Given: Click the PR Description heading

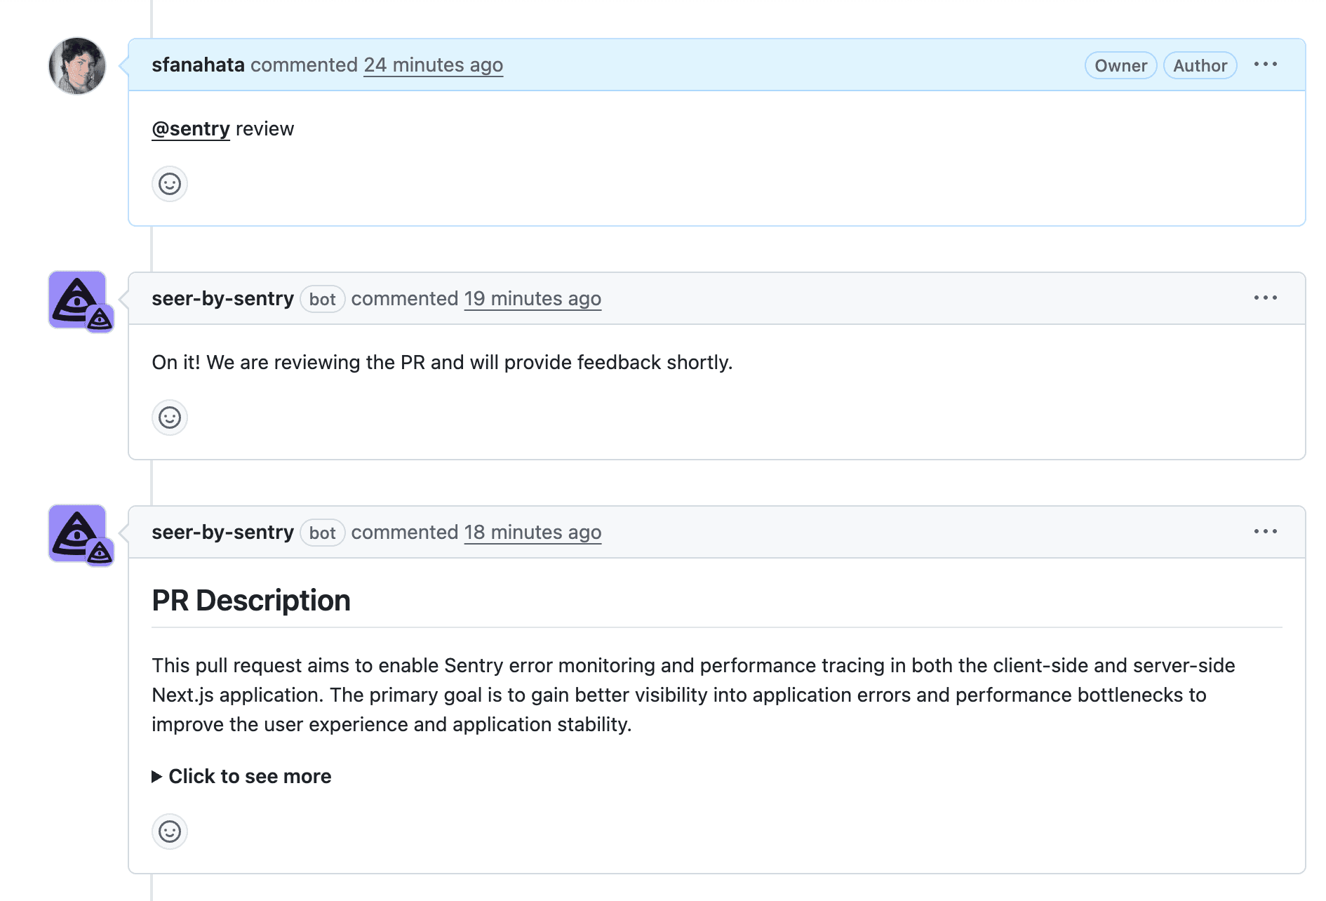Looking at the screenshot, I should coord(252,600).
